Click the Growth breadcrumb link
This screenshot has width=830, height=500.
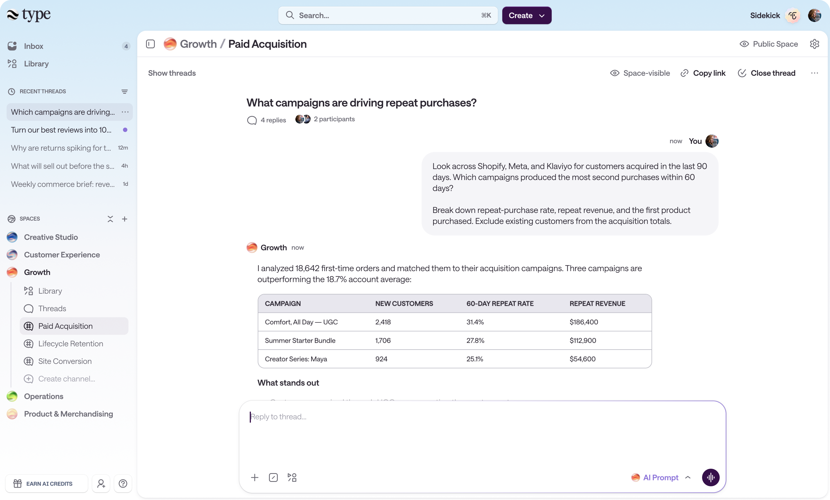pos(198,44)
